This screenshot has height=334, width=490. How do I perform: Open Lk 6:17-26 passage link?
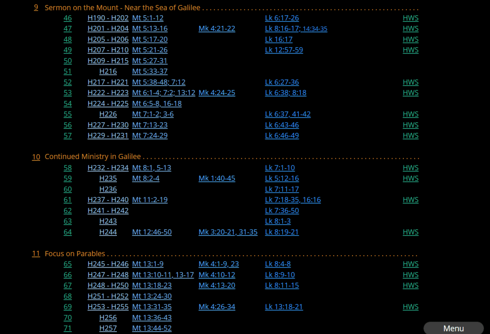[282, 18]
